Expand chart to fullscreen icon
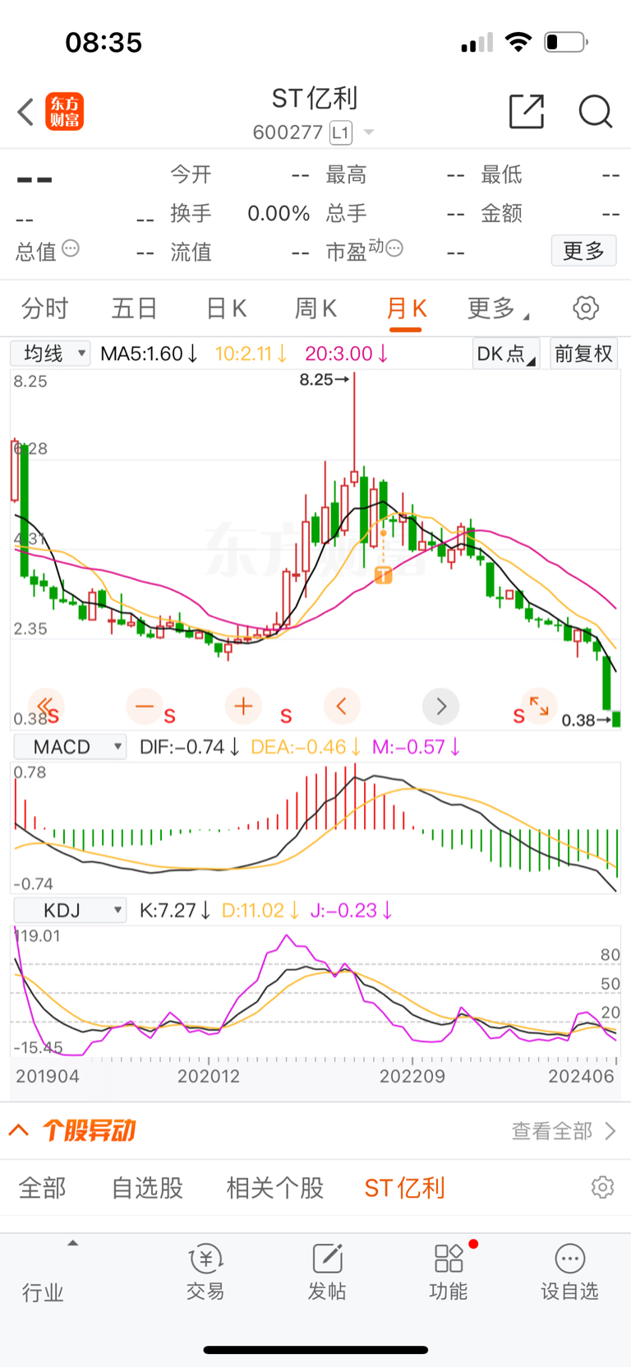 click(x=539, y=706)
